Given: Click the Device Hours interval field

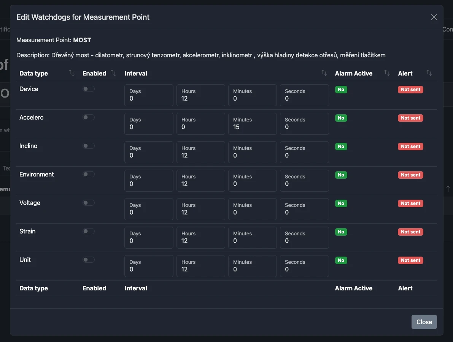Looking at the screenshot, I should click(x=200, y=95).
